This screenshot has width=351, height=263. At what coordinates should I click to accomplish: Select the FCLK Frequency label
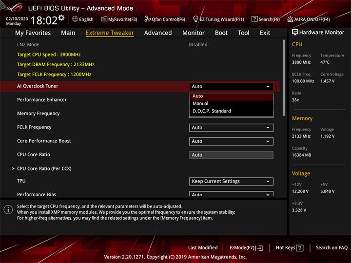coord(34,127)
